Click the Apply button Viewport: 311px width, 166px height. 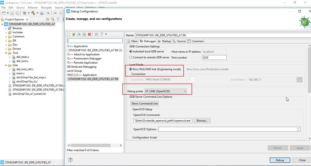(x=300, y=148)
